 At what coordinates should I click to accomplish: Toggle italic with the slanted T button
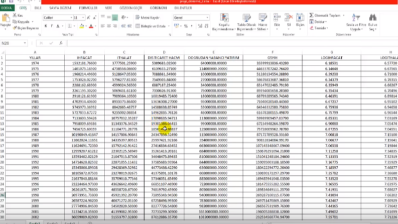(52, 26)
